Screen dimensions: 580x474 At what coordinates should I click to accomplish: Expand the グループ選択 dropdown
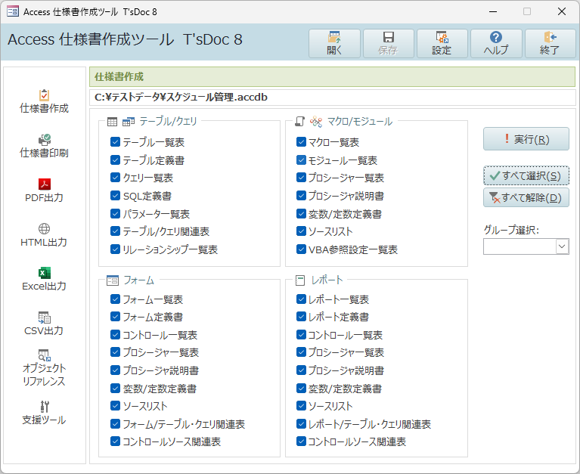562,246
